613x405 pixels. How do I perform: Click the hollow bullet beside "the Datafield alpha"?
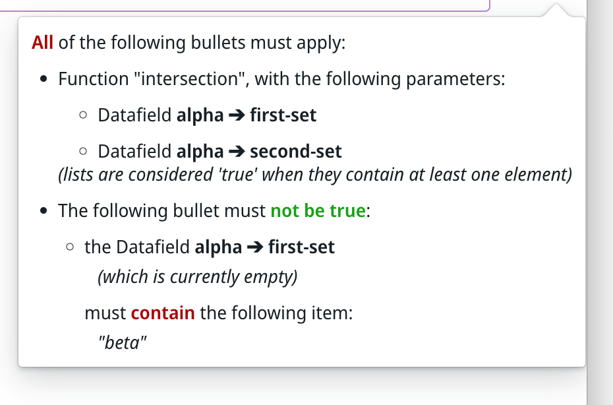70,248
